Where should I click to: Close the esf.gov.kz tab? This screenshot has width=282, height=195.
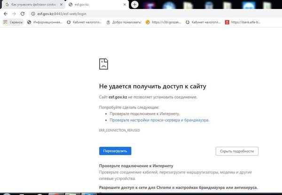[x=125, y=5]
